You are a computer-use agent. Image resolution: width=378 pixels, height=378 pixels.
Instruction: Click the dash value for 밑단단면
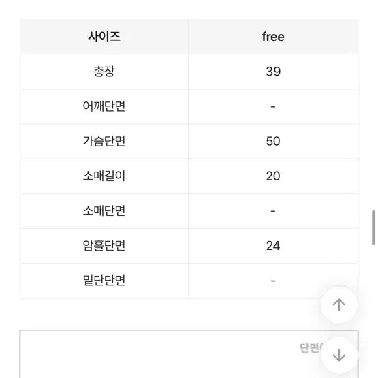[273, 281]
